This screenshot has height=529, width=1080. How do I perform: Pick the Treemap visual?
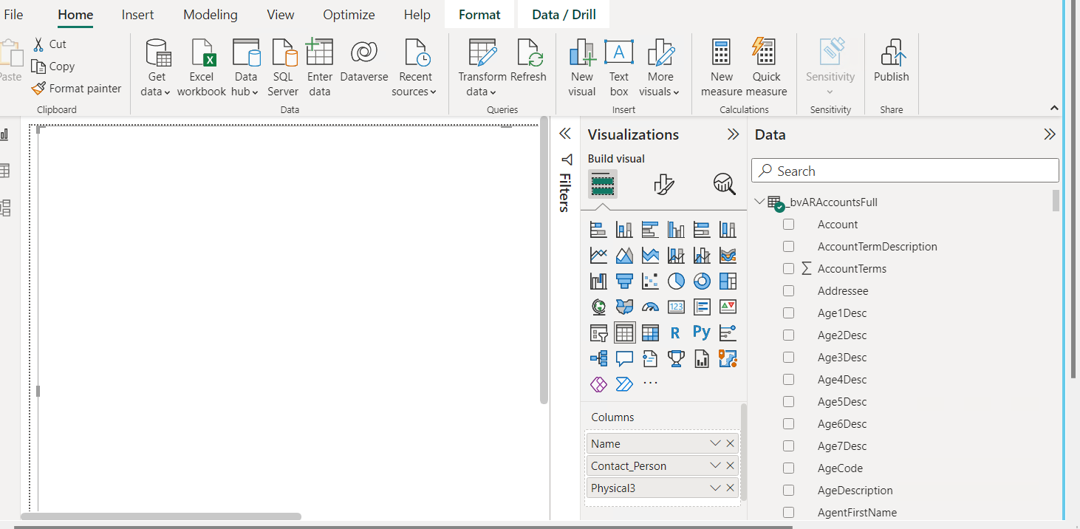(728, 281)
